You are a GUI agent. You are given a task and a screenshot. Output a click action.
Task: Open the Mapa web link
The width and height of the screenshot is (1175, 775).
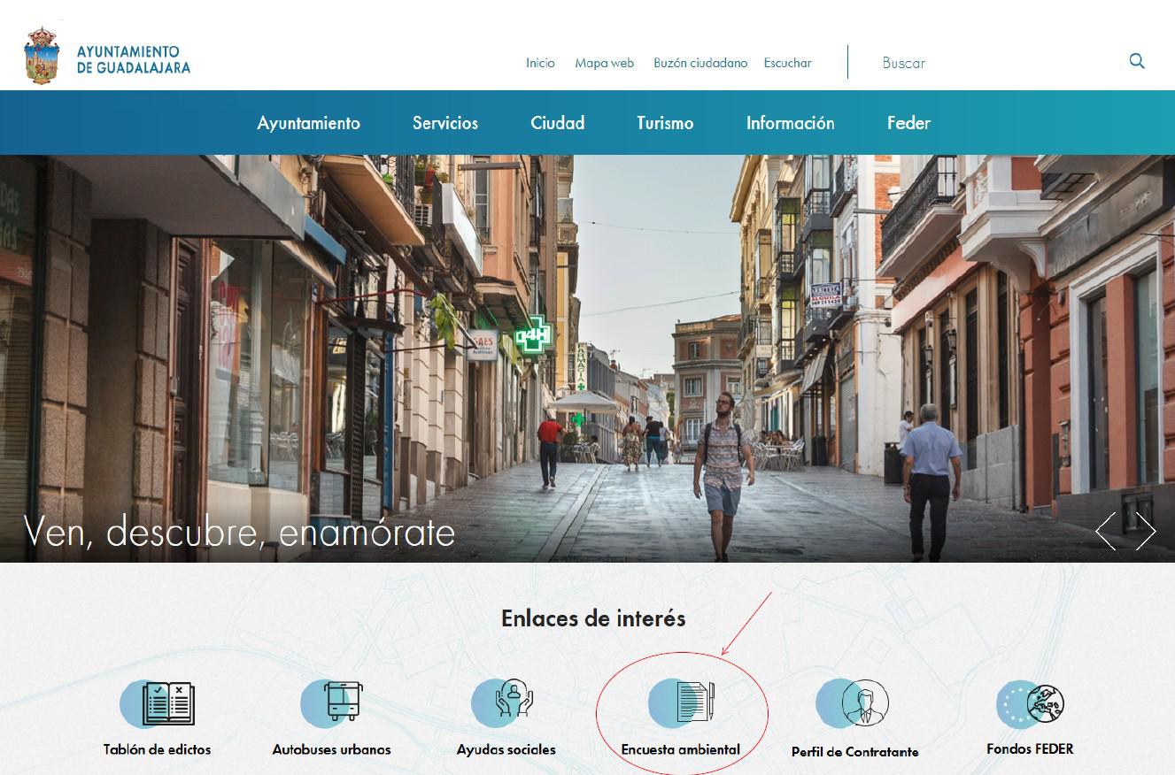[x=604, y=63]
